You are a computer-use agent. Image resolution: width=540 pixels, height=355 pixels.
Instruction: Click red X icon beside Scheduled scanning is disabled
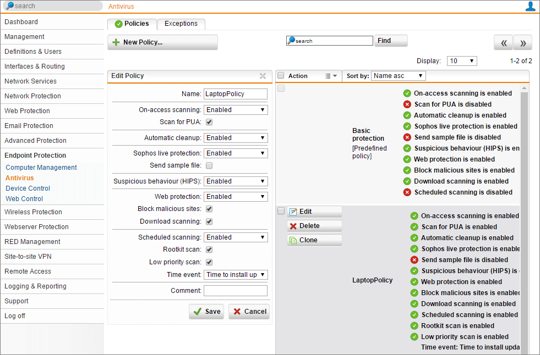tap(407, 192)
